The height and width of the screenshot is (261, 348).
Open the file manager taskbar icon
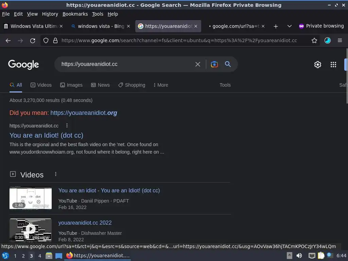click(49, 256)
